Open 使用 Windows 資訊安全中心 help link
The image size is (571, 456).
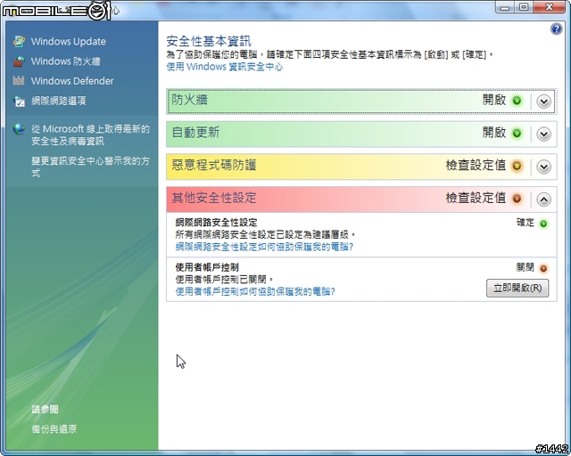224,67
